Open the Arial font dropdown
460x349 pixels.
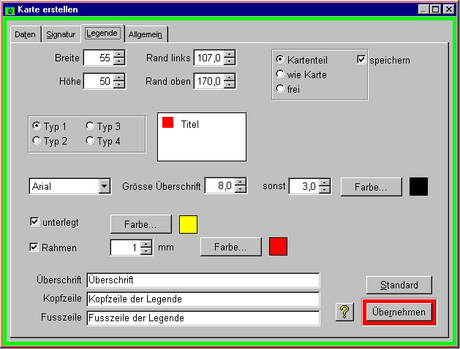(104, 186)
